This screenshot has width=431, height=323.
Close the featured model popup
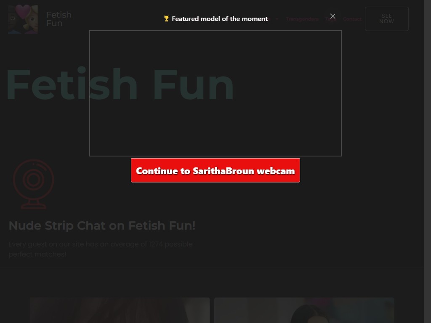(x=333, y=16)
